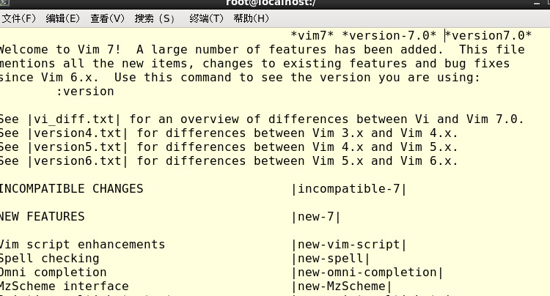Follow the |new-vim-script| tag
The image size is (550, 296).
(x=348, y=245)
